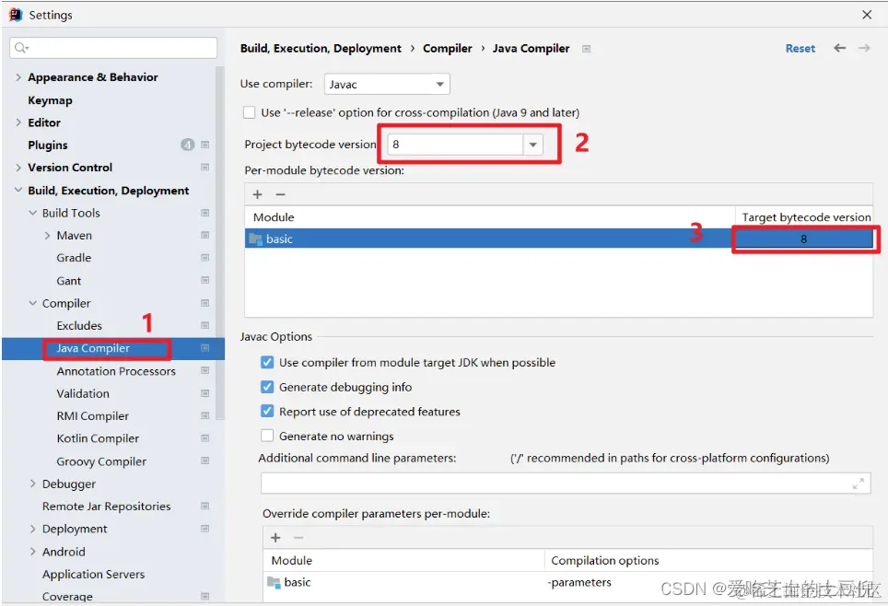The image size is (888, 606).
Task: Toggle Use compiler from module target JDK
Action: 267,363
